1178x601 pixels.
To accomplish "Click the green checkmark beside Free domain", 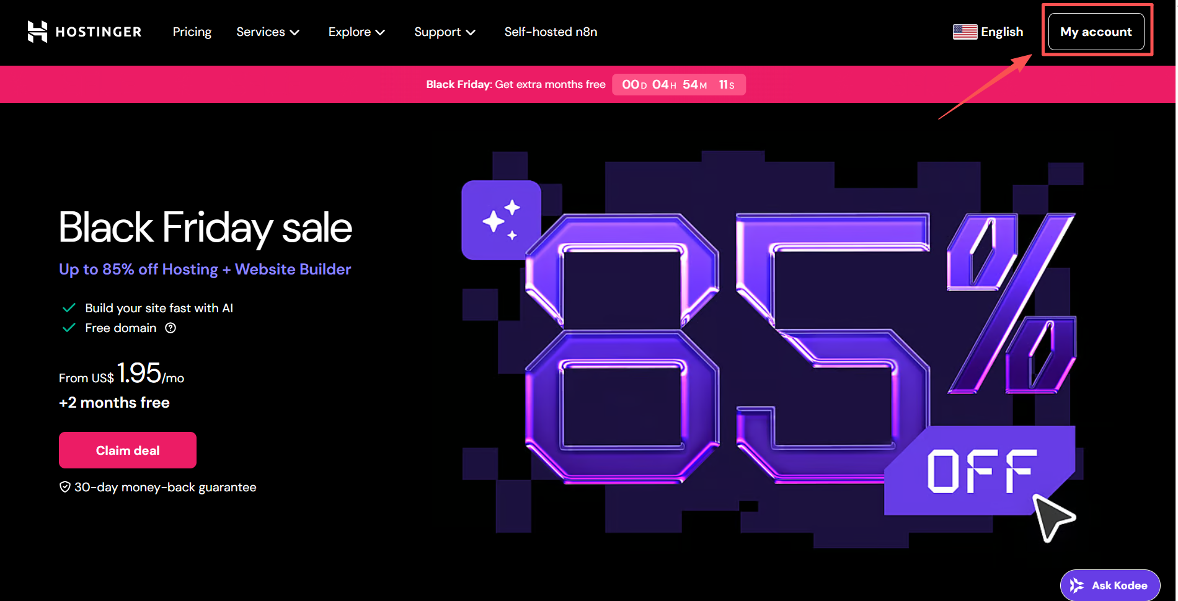I will (69, 328).
